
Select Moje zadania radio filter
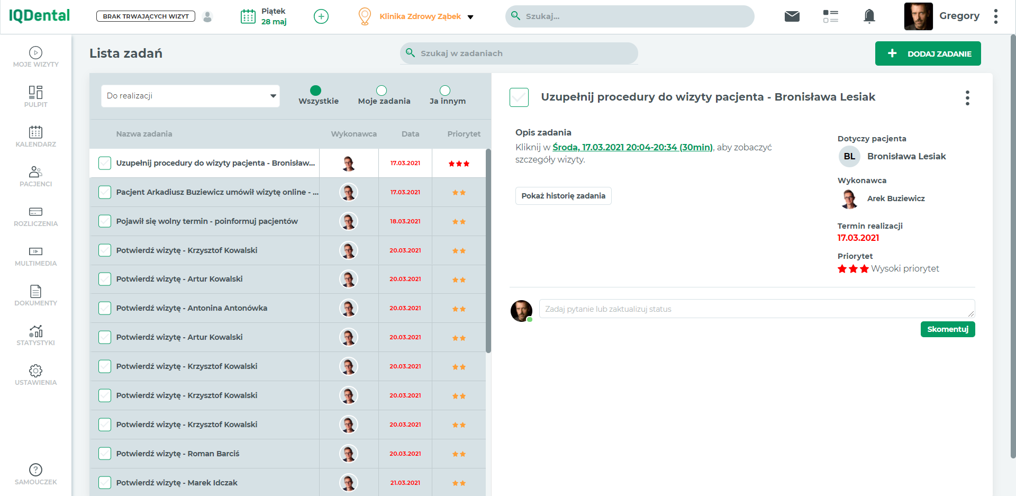tap(382, 91)
